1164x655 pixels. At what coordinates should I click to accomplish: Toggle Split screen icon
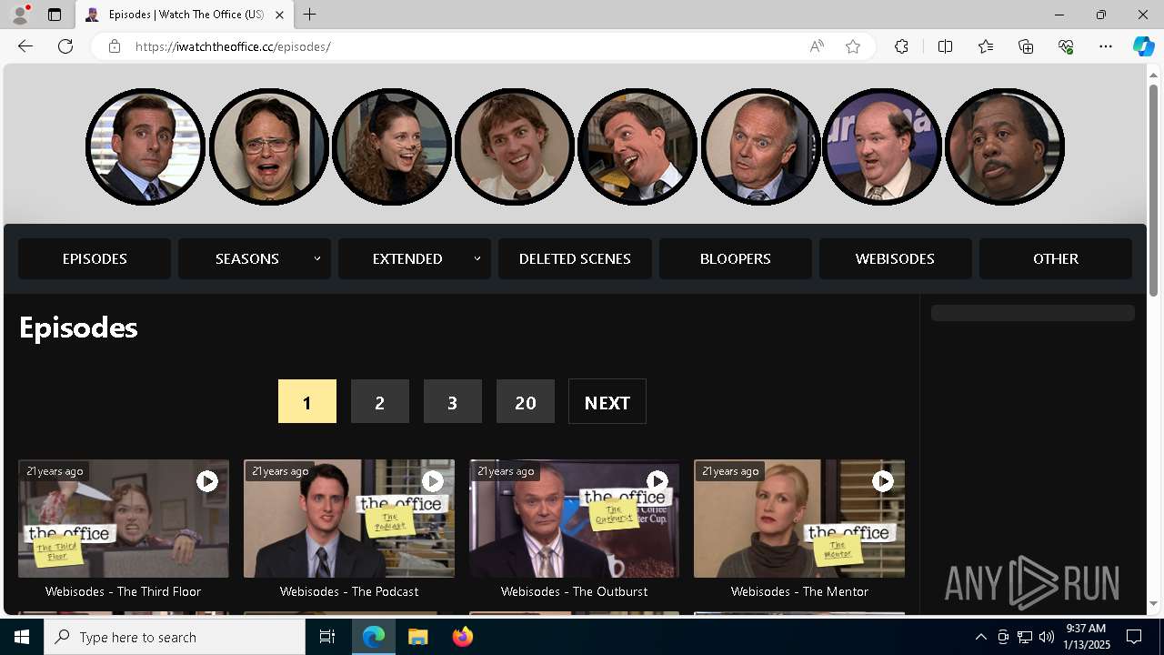pyautogui.click(x=945, y=46)
